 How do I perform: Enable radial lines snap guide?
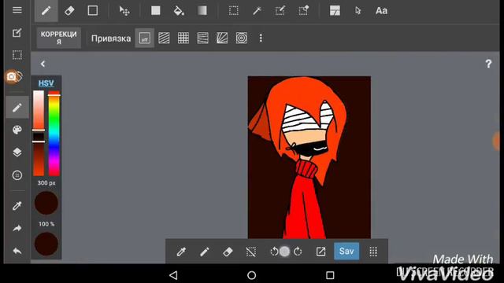(x=222, y=39)
